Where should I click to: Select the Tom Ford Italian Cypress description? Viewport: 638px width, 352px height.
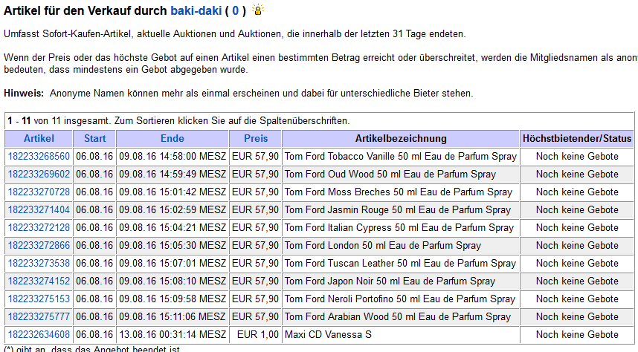tap(399, 228)
